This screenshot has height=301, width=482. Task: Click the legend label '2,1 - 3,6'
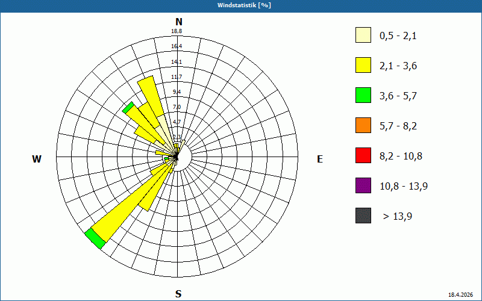pyautogui.click(x=398, y=66)
